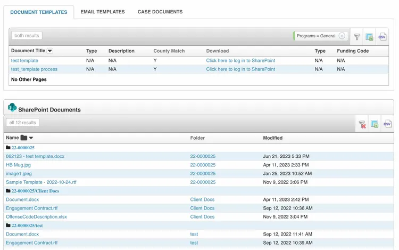
Task: Click the Funding Code column header
Action: 353,51
